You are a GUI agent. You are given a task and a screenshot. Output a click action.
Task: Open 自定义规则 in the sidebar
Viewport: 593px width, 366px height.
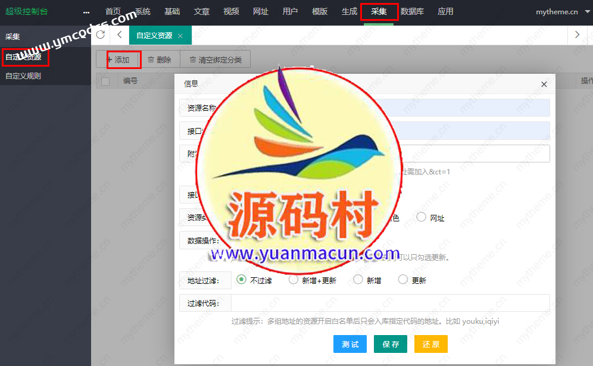point(23,76)
